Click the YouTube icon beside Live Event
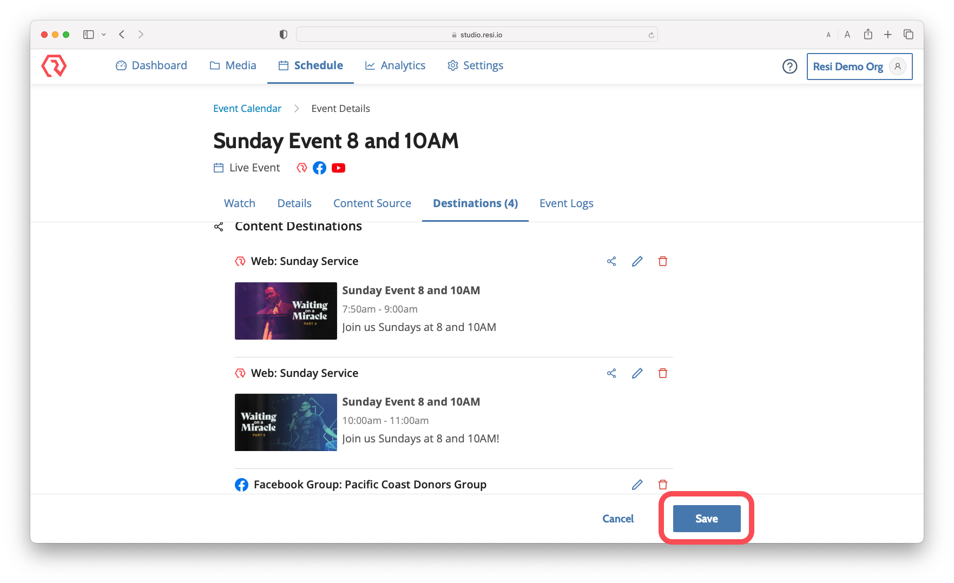The height and width of the screenshot is (583, 954). coord(338,168)
